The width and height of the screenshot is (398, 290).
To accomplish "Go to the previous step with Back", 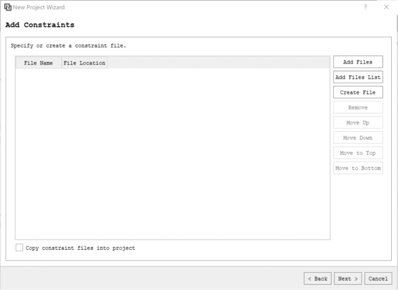I will [x=318, y=279].
